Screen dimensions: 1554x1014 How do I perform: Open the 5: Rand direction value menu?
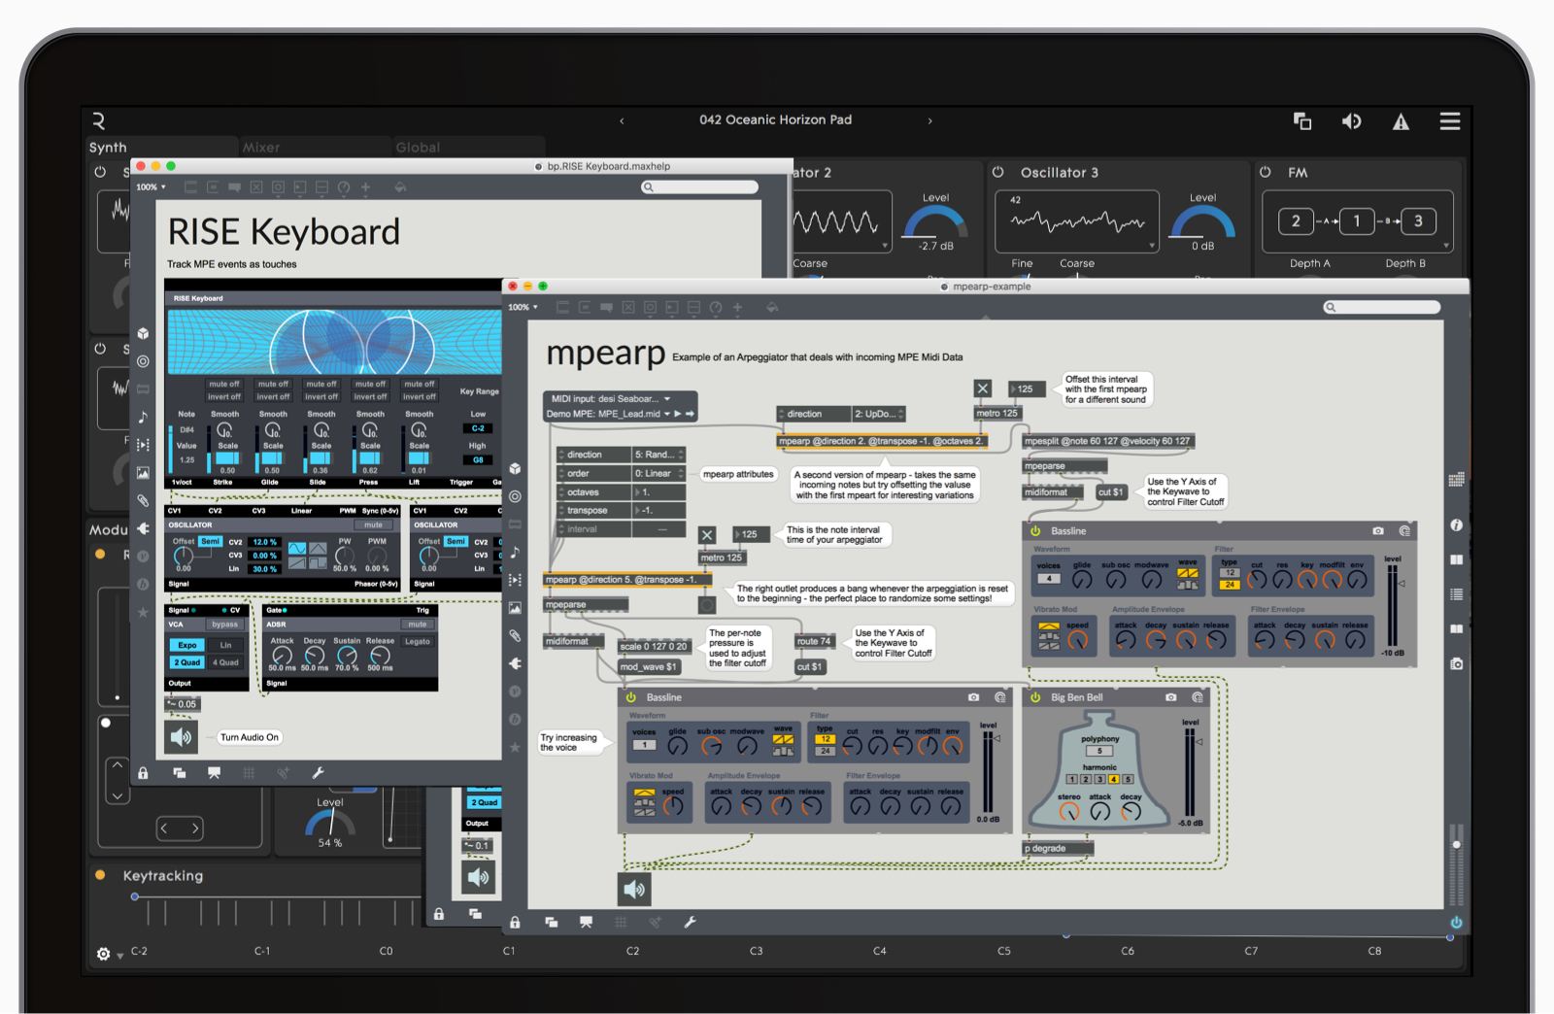click(x=659, y=455)
